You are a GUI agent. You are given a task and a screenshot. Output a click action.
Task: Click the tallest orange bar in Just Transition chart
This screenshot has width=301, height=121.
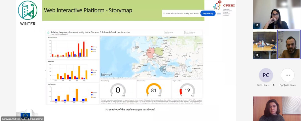pyautogui.click(x=77, y=95)
